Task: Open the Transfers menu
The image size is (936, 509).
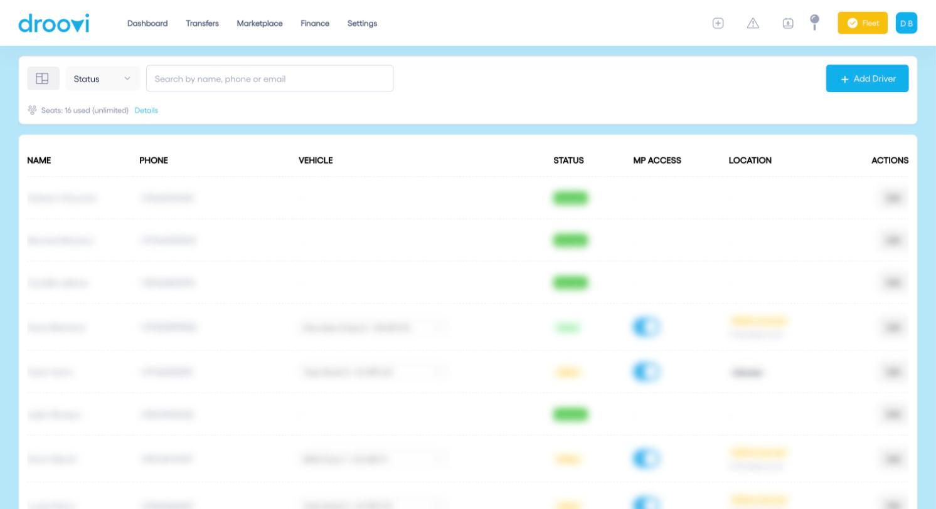Action: coord(202,23)
